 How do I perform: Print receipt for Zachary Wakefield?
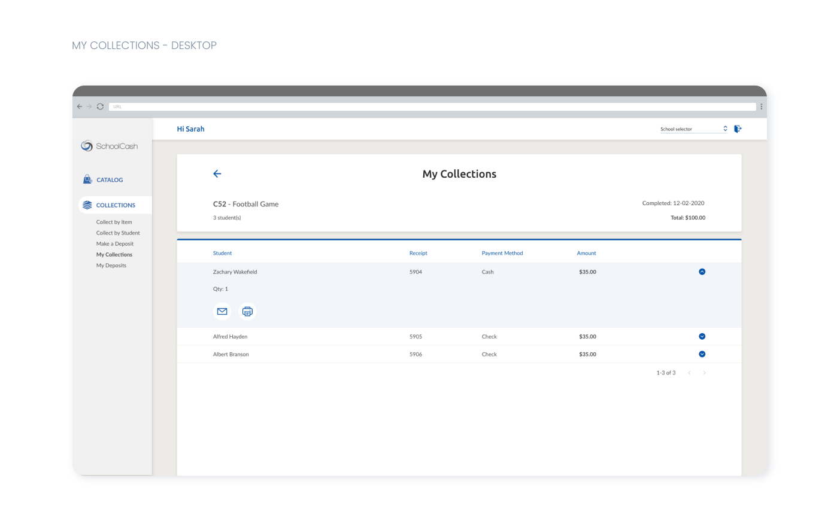tap(247, 311)
